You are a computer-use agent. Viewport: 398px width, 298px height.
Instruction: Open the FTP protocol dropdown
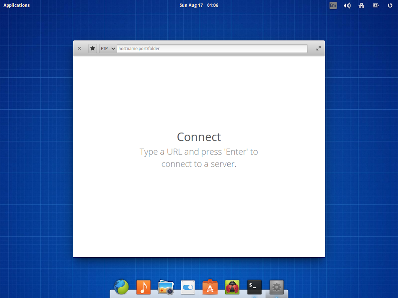pos(108,49)
